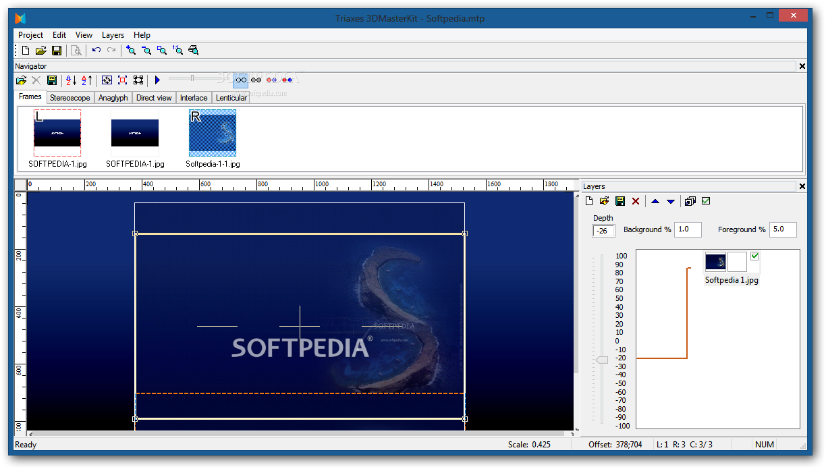Select the middle SOFTPEDIA-1.jpg frame thumbnail
This screenshot has height=469, width=826.
point(135,133)
